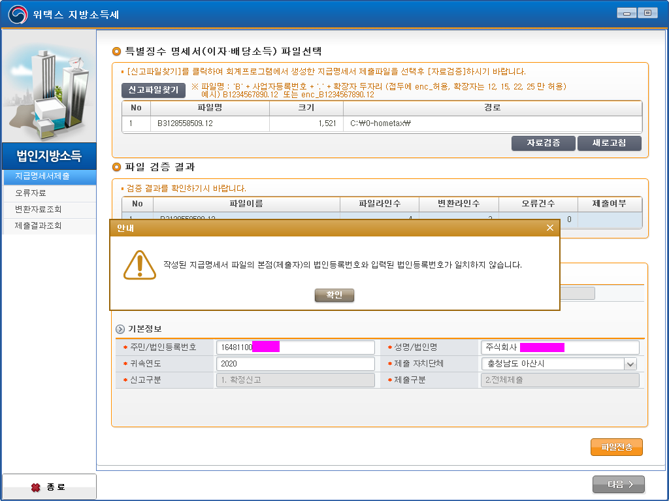Click the 기본정보 section arrow icon
Screen dimensions: 669x501
click(x=120, y=329)
